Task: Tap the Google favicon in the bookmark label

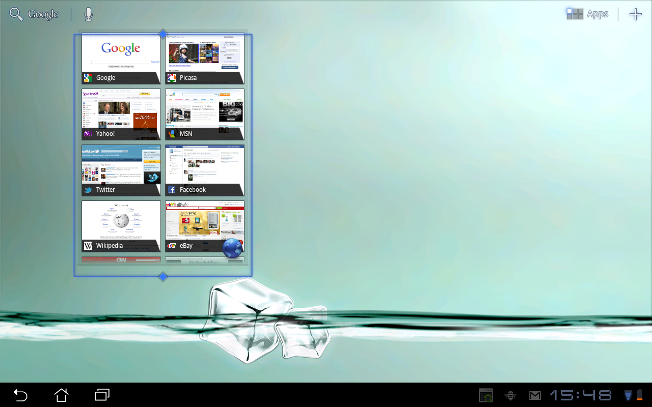Action: [88, 78]
